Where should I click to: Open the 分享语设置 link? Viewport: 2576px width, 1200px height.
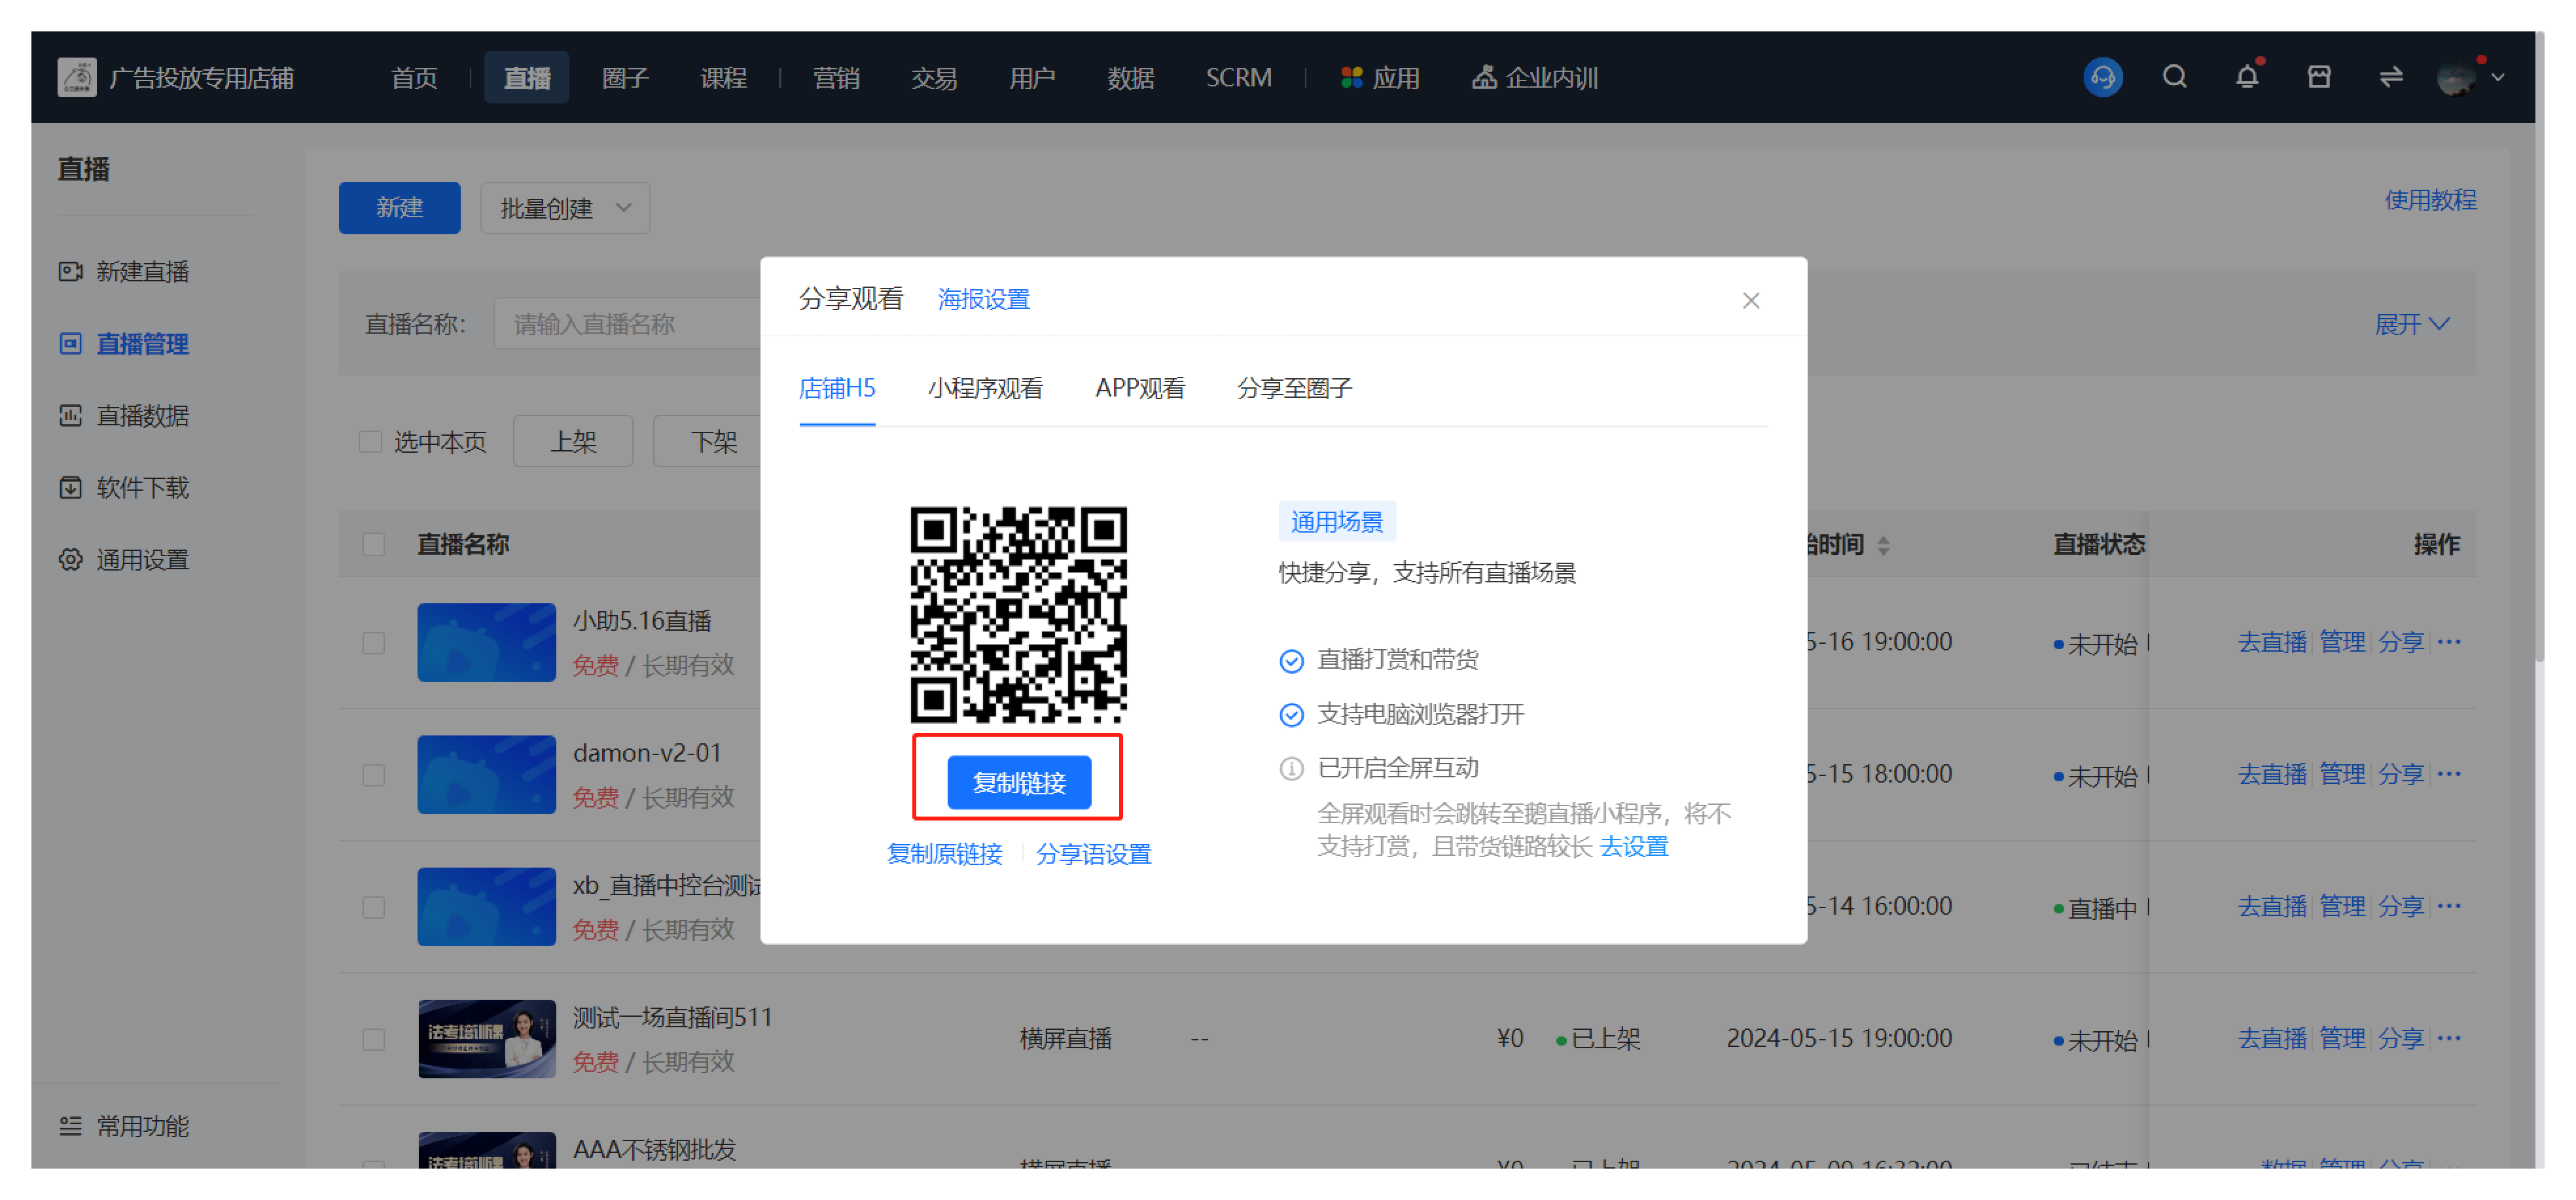coord(1093,853)
